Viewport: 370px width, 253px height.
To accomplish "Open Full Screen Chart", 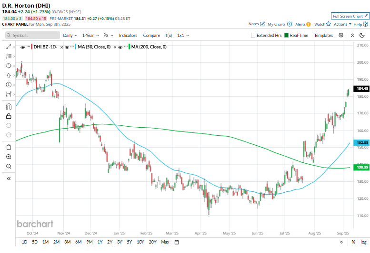I will click(x=350, y=16).
